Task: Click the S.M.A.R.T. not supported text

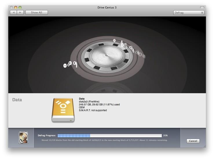Action: tap(93, 110)
